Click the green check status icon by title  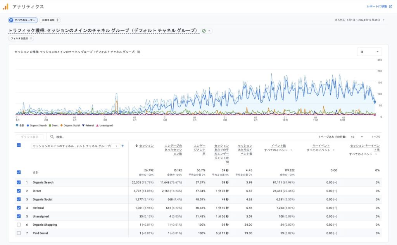click(204, 31)
